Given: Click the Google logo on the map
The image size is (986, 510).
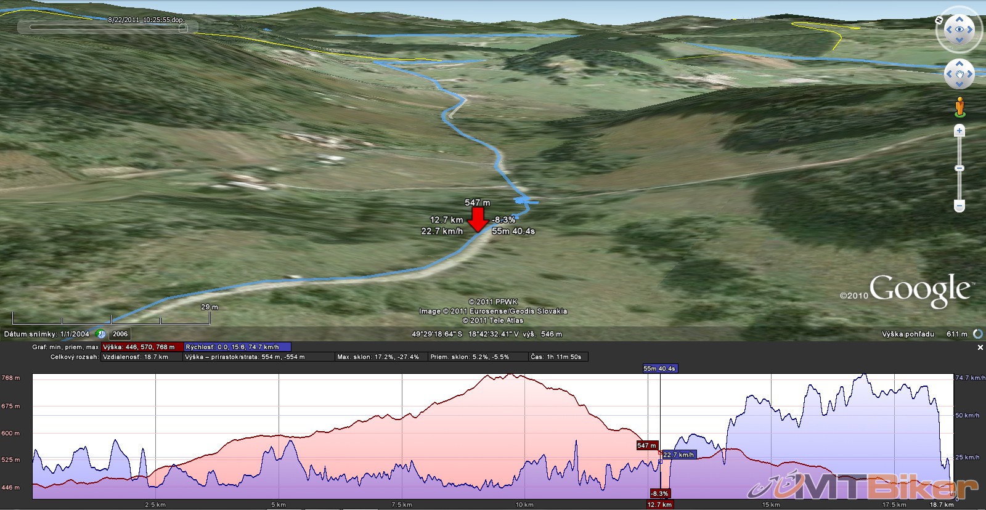Looking at the screenshot, I should coord(919,291).
